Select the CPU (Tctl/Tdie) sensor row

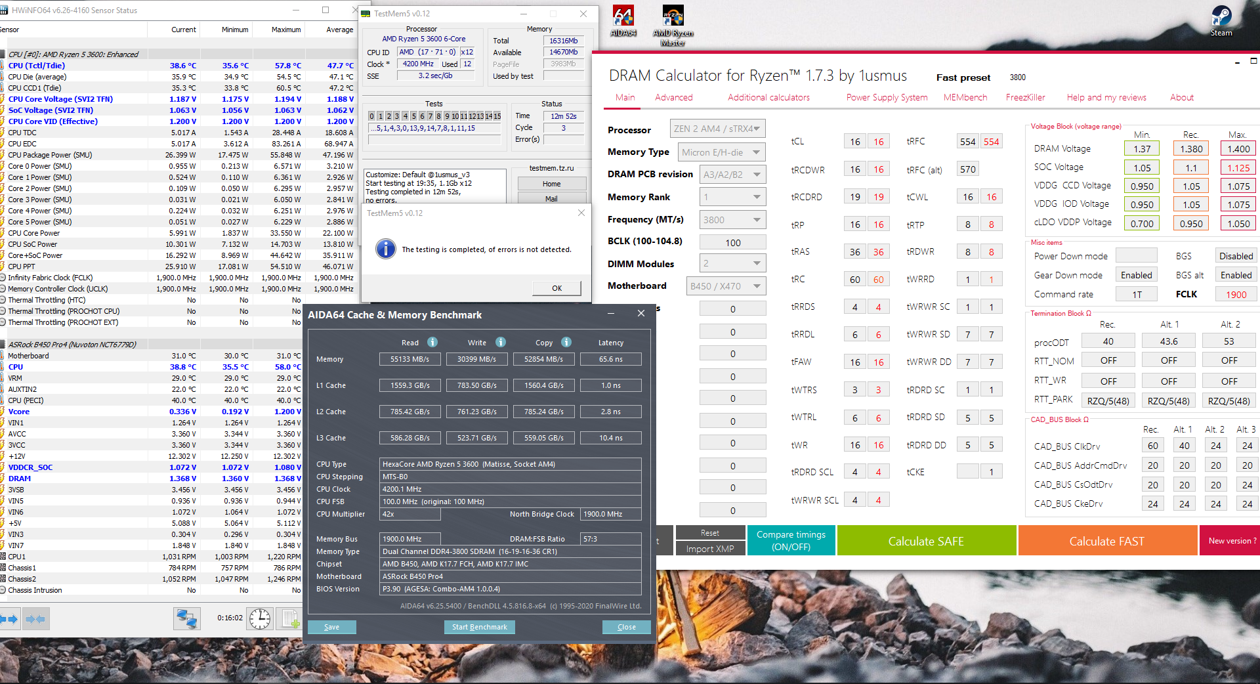177,66
